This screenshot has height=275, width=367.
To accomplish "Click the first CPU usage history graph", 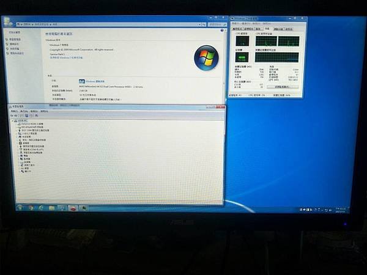I will pos(266,41).
